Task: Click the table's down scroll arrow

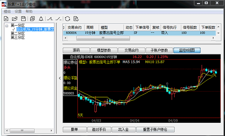Action: (x=218, y=33)
